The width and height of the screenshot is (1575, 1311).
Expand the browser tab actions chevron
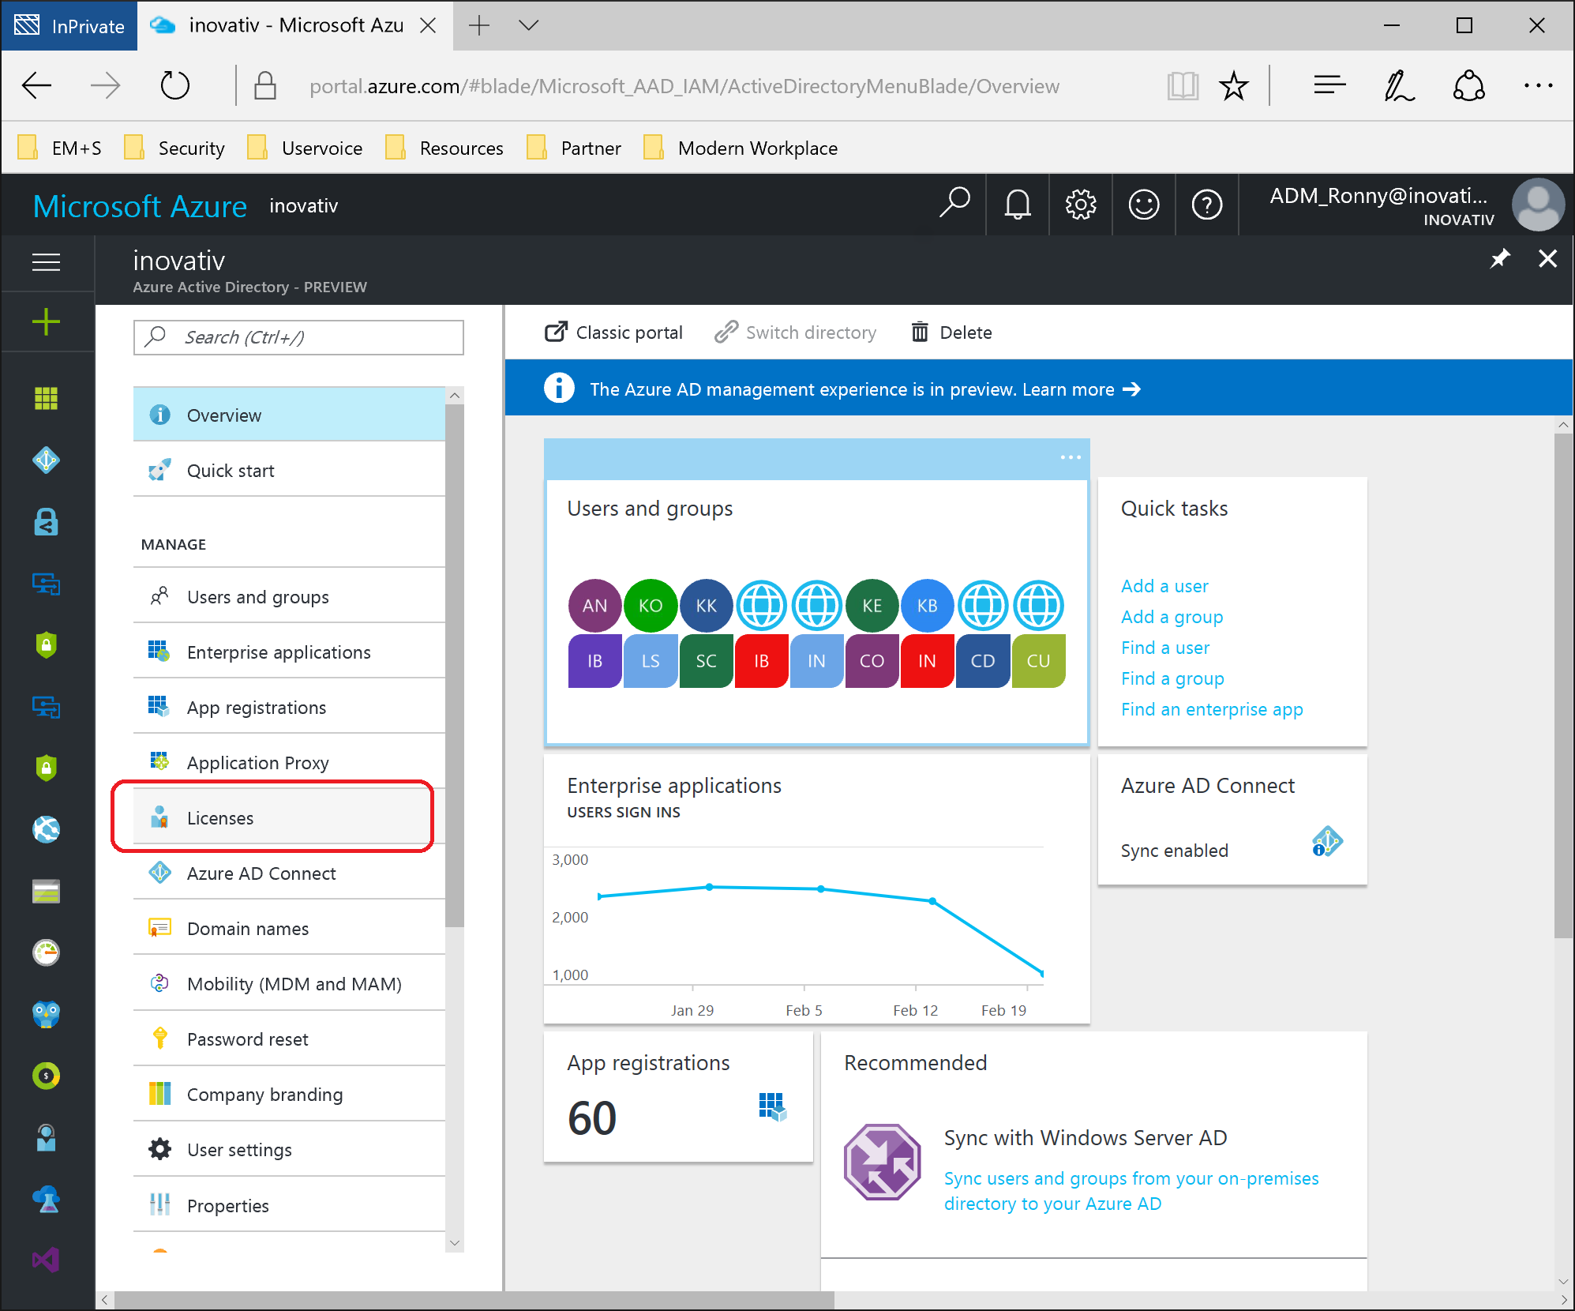(527, 24)
